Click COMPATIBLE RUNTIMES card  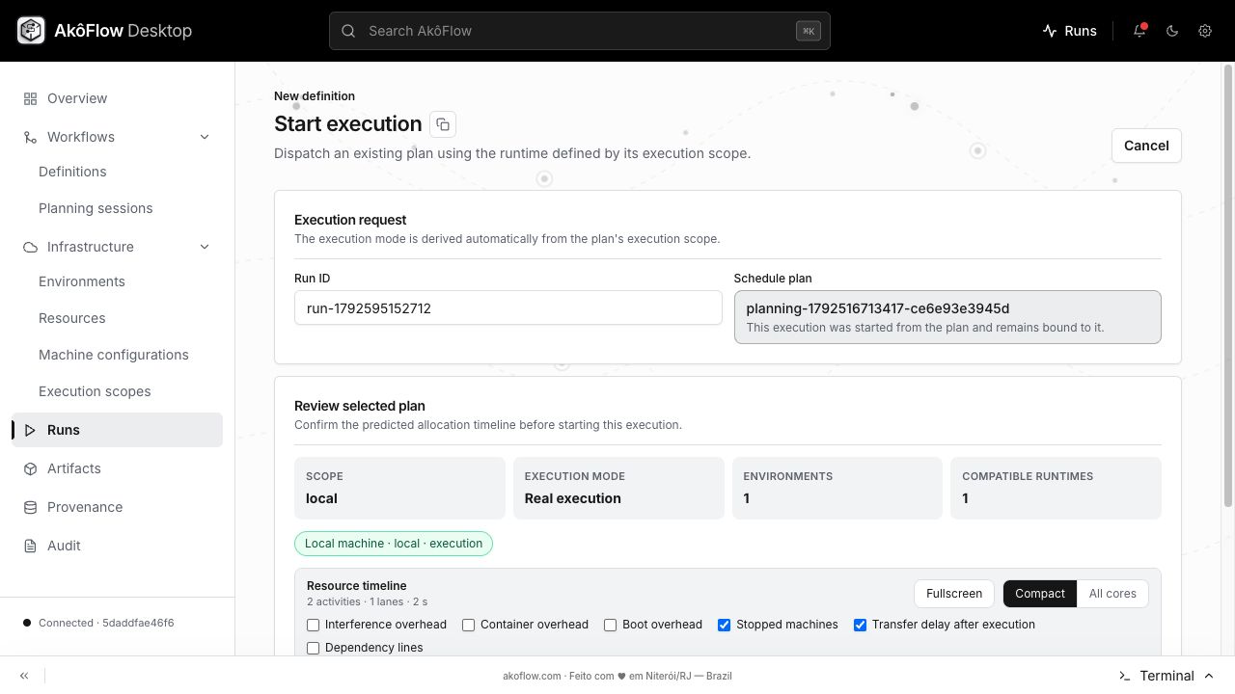click(1056, 489)
